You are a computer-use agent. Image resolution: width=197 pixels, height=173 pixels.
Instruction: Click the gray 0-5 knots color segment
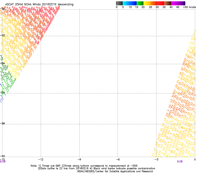click(x=119, y=3)
